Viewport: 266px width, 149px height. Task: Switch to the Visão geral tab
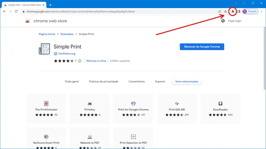72,82
